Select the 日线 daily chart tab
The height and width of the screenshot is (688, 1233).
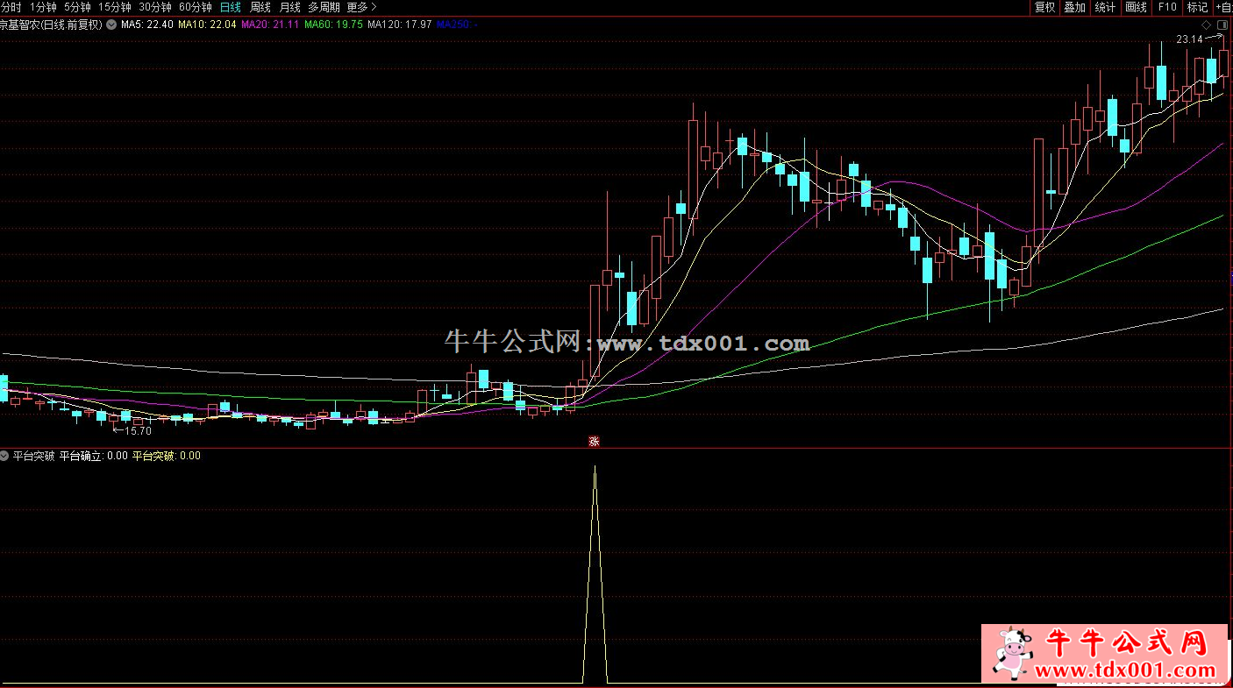click(x=230, y=7)
